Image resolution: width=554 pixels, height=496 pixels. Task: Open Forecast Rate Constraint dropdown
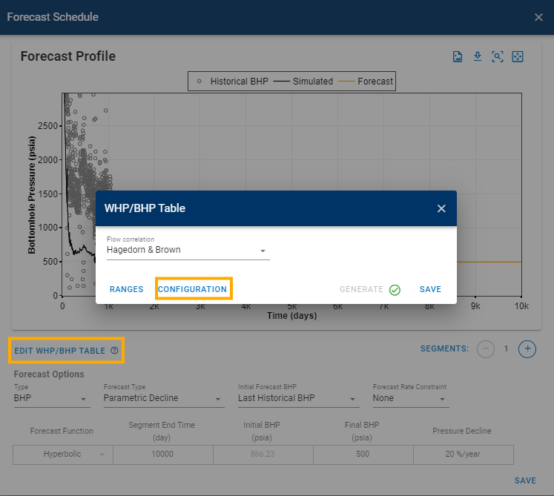411,398
